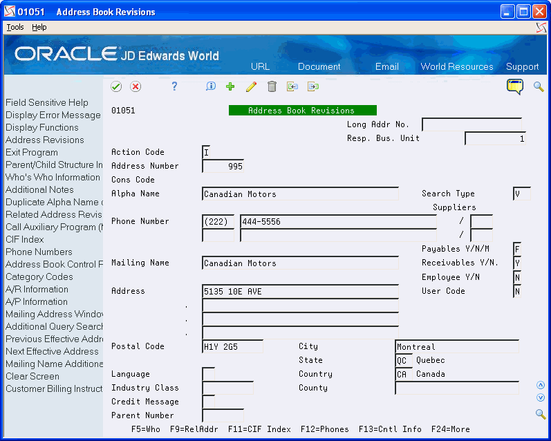The width and height of the screenshot is (551, 441).
Task: Click the Country code field CA
Action: pos(404,374)
